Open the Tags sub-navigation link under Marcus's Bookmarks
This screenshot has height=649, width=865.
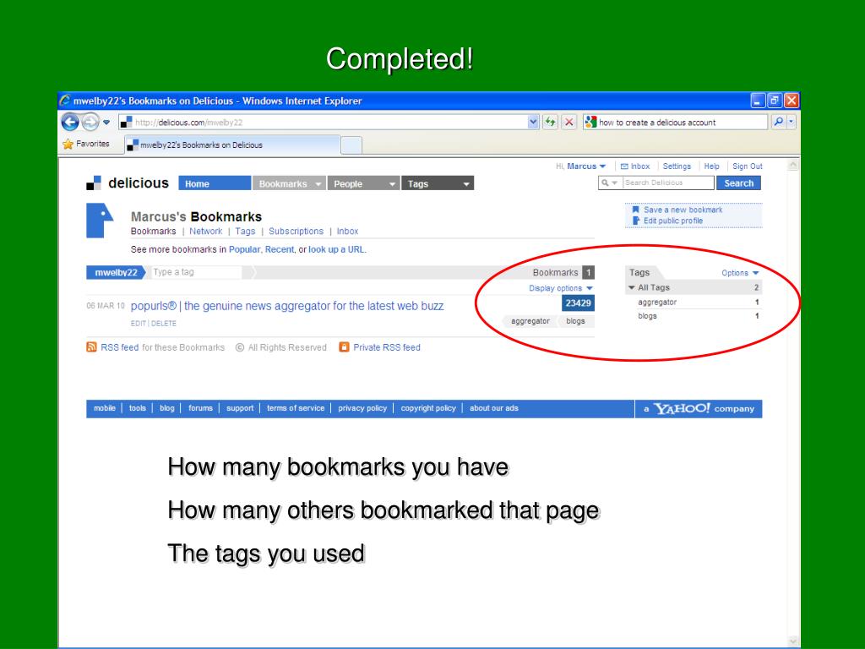pos(245,232)
